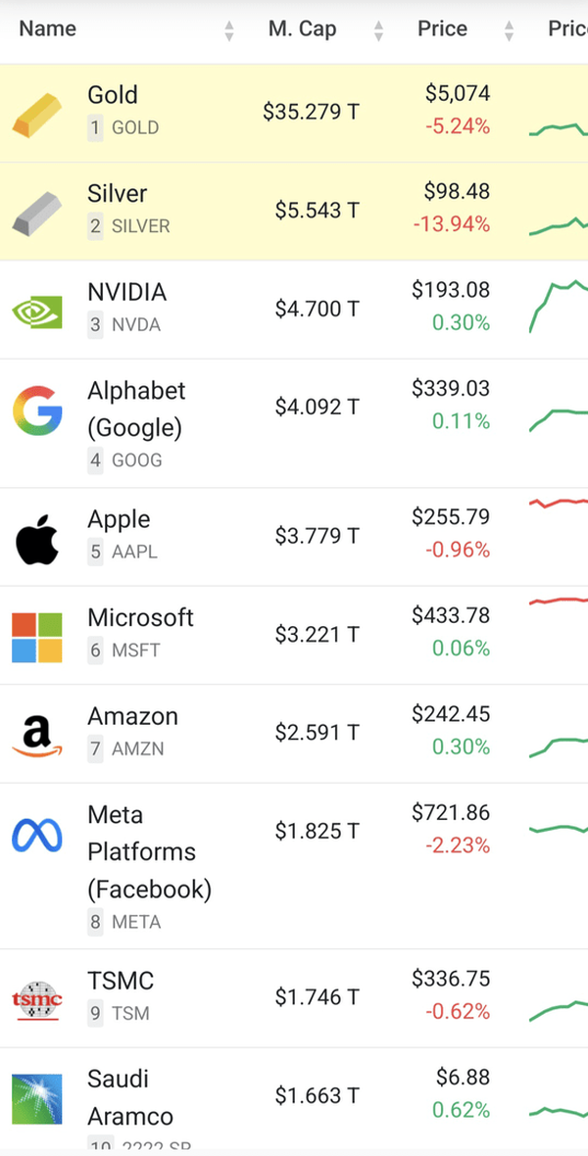Click the silver bar icon
The height and width of the screenshot is (1156, 588).
[x=37, y=213]
